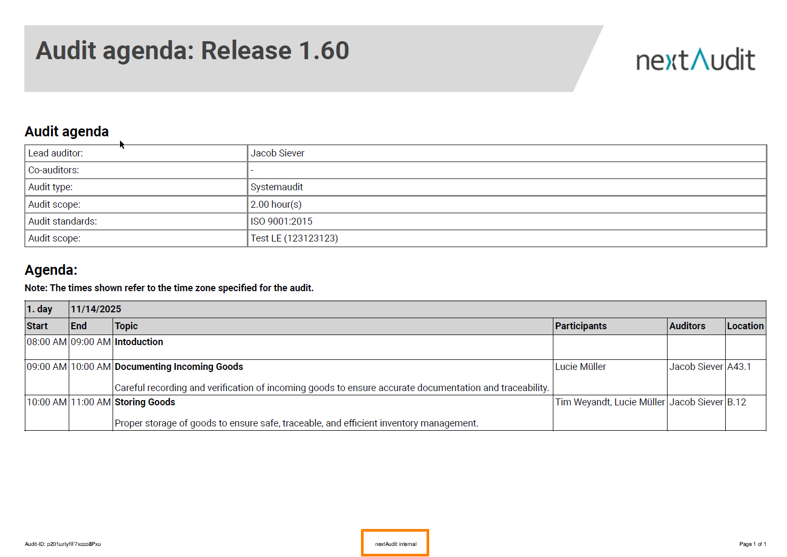Click the nextAudit logo

click(x=695, y=60)
